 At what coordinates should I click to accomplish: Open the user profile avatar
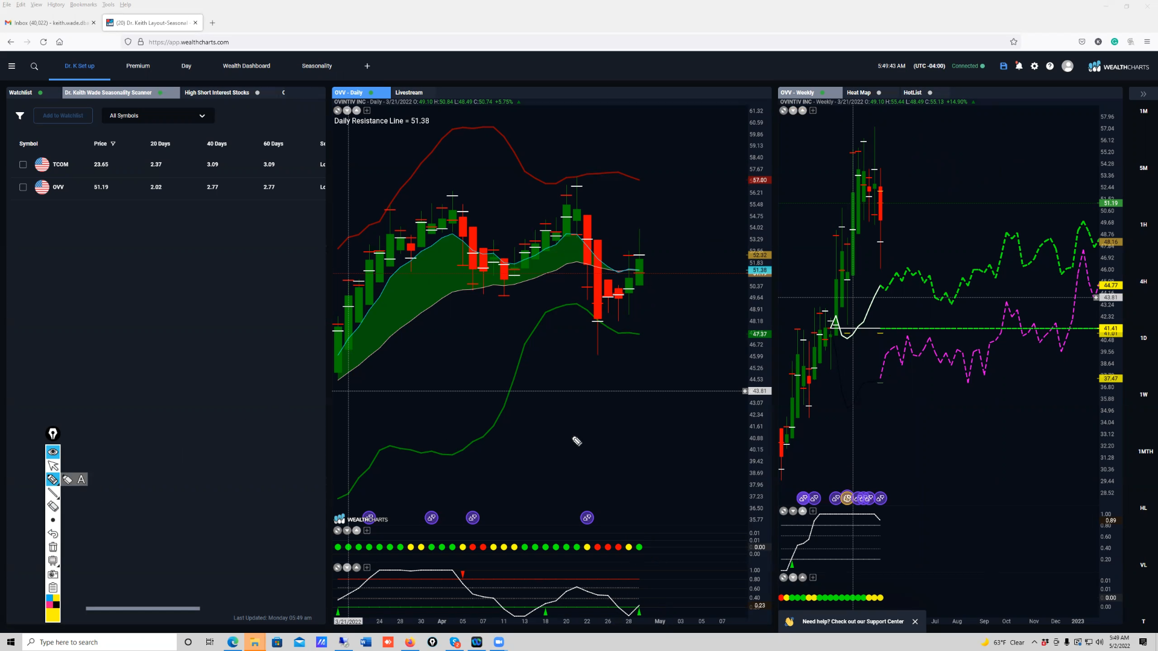tap(1068, 66)
